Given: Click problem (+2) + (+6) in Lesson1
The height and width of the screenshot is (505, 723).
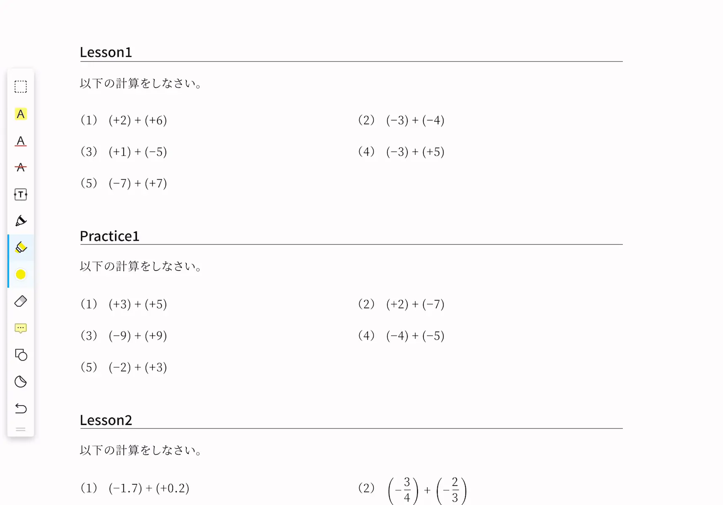Looking at the screenshot, I should pyautogui.click(x=138, y=120).
